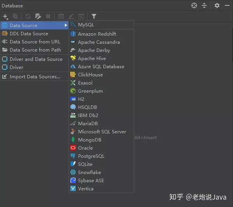
Task: Choose Data Source from Path
Action: 34,50
